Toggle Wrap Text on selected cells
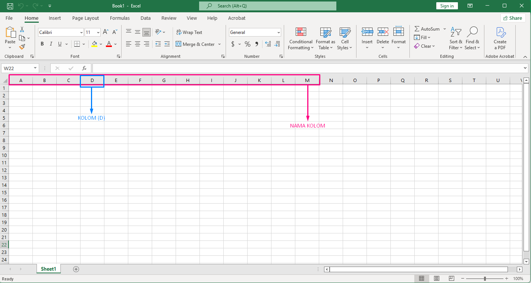The width and height of the screenshot is (531, 283). coord(189,32)
